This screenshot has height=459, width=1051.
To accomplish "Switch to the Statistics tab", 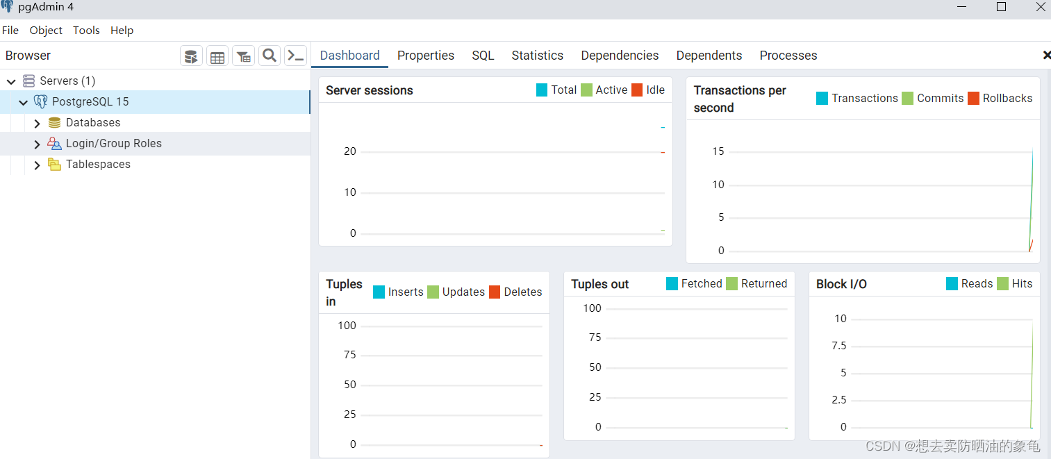I will pyautogui.click(x=537, y=55).
